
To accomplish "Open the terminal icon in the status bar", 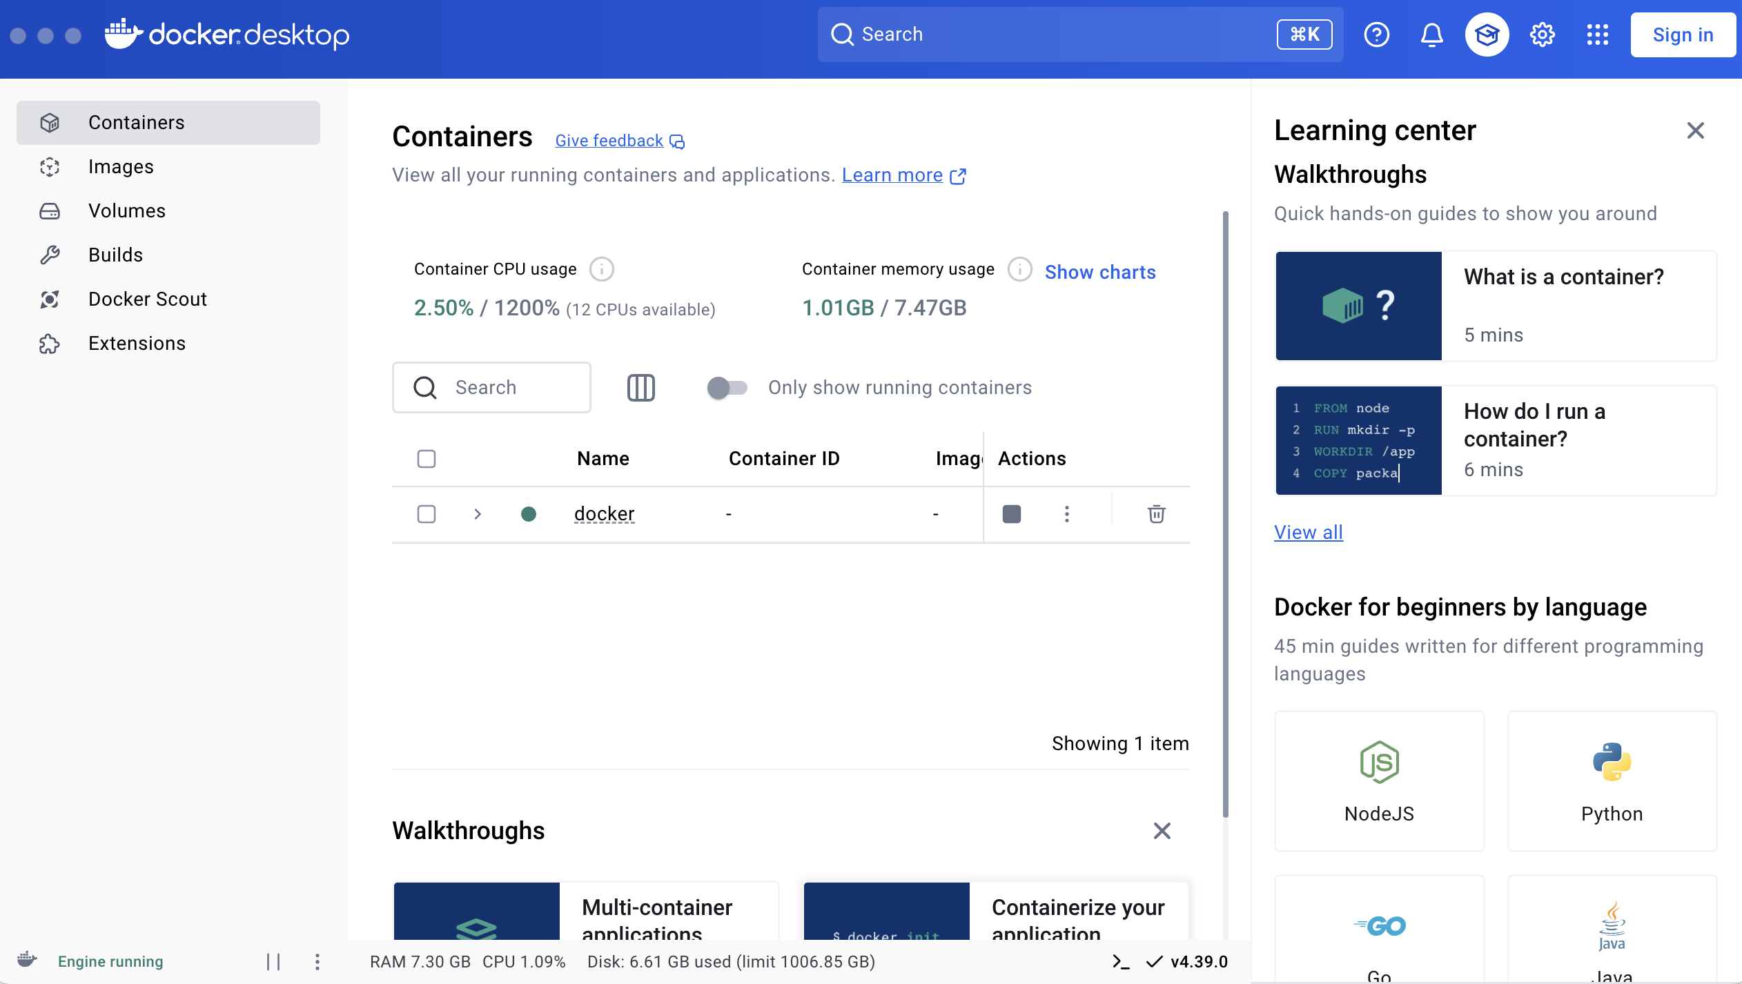I will (1121, 962).
